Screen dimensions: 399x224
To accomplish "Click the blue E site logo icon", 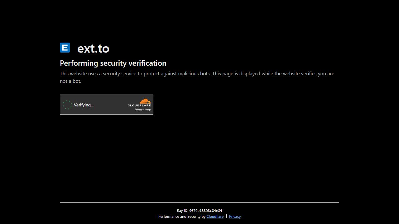I will tap(65, 48).
